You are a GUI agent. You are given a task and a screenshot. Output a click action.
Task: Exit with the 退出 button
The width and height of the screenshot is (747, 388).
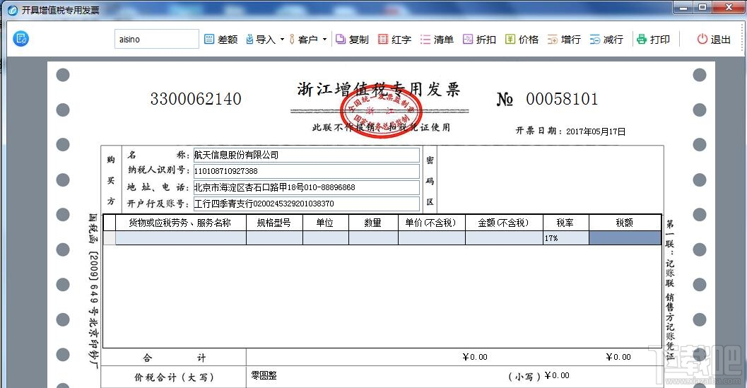[714, 40]
